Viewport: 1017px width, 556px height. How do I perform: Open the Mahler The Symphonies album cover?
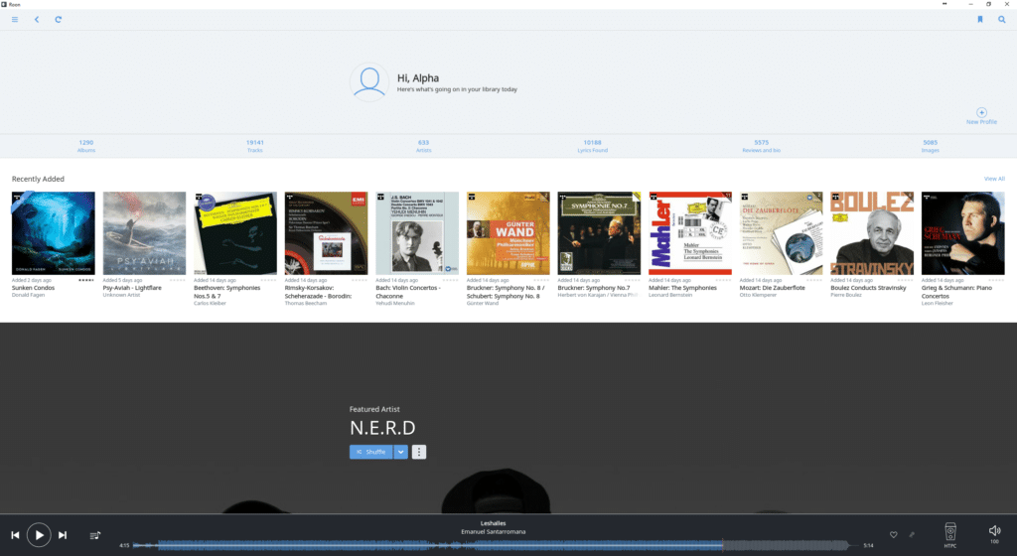690,233
